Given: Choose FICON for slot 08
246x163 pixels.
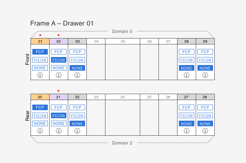Looking at the screenshot, I should [187, 60].
